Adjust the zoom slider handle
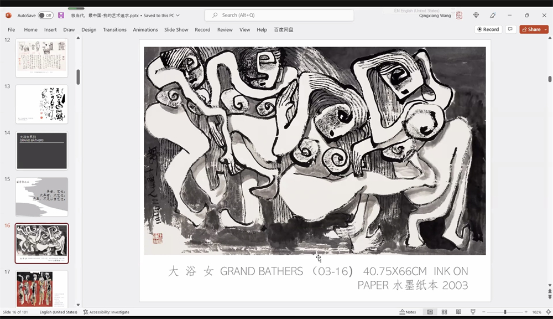 click(x=505, y=312)
